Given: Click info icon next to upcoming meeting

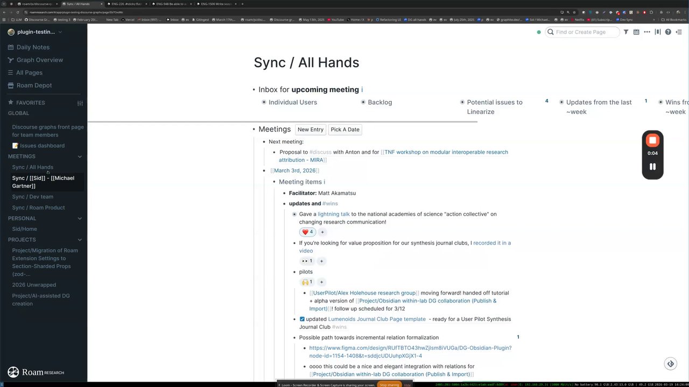Looking at the screenshot, I should tap(362, 90).
